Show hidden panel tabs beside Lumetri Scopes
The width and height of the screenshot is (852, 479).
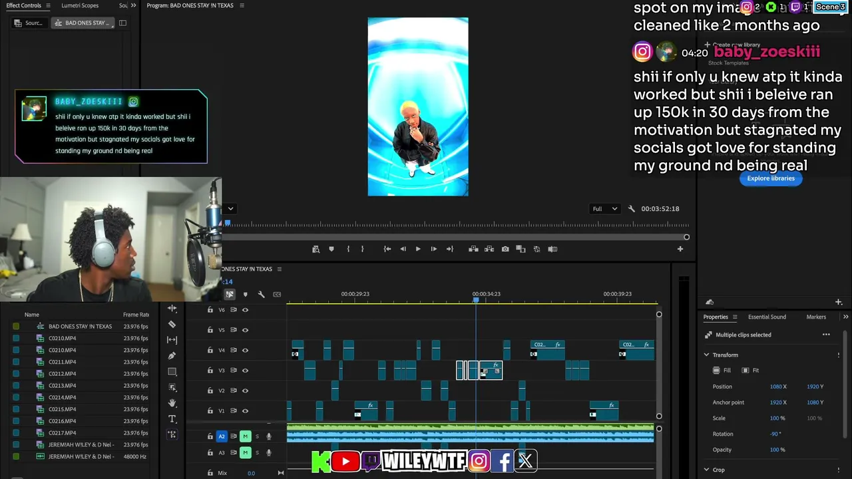(x=133, y=5)
